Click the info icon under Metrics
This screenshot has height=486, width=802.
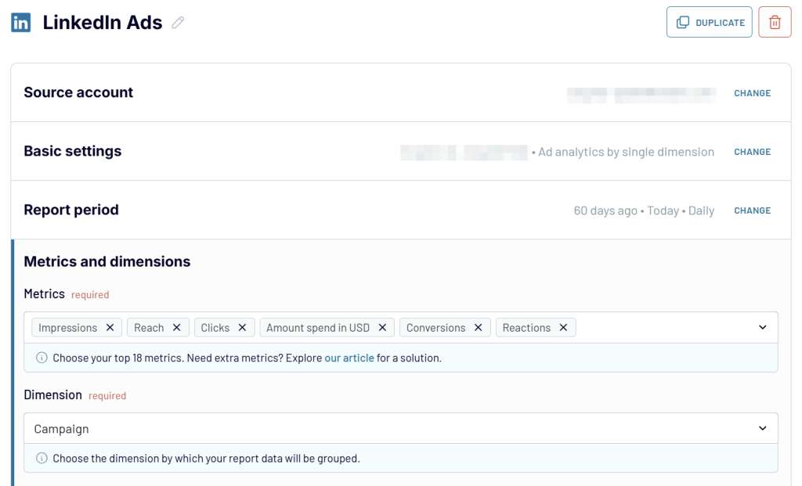42,358
